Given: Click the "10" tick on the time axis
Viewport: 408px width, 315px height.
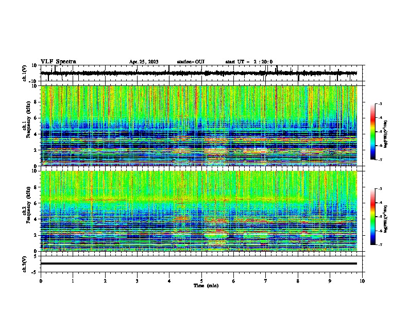Looking at the screenshot, I should 362,281.
